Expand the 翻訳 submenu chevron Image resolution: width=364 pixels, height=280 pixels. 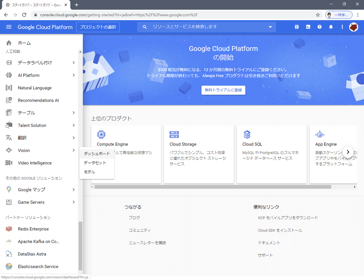click(74, 138)
